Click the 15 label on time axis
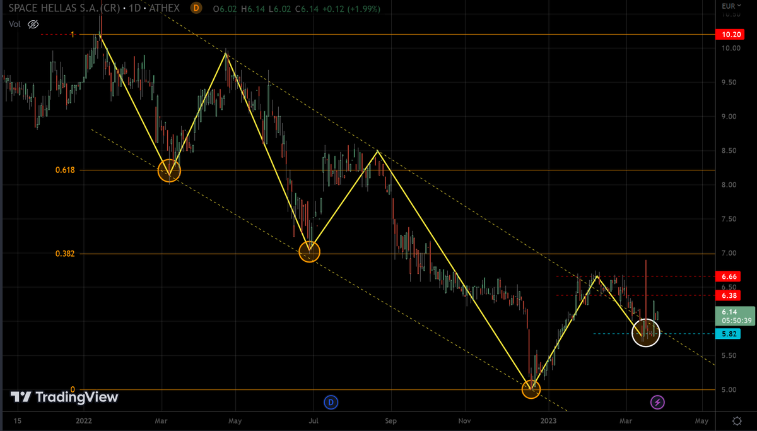This screenshot has height=431, width=757. click(x=17, y=420)
